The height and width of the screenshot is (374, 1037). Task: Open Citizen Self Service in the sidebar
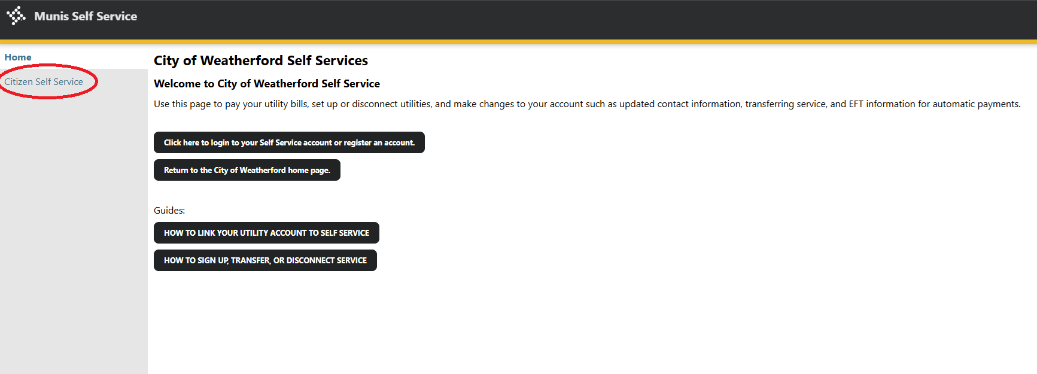[x=44, y=82]
